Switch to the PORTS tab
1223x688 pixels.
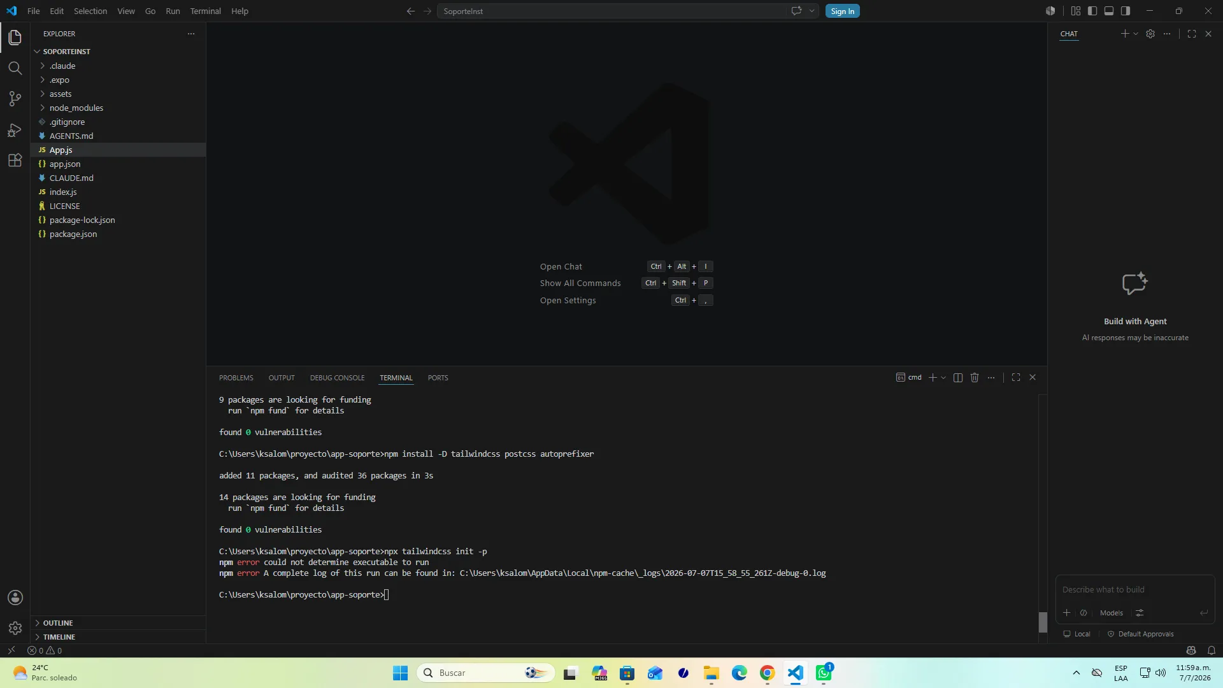(438, 378)
